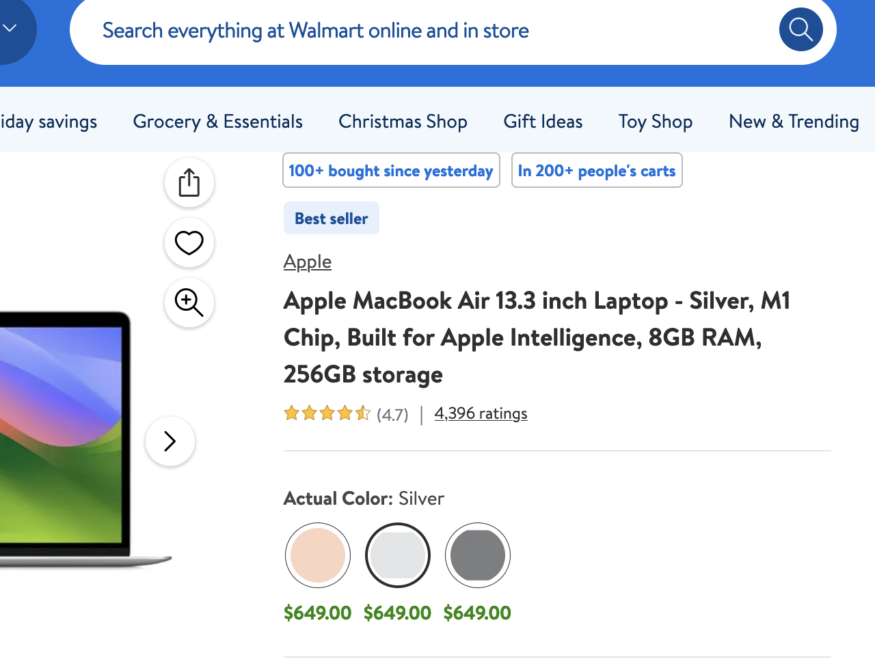Pick the Space Gray color variant
This screenshot has height=668, width=875.
click(477, 555)
